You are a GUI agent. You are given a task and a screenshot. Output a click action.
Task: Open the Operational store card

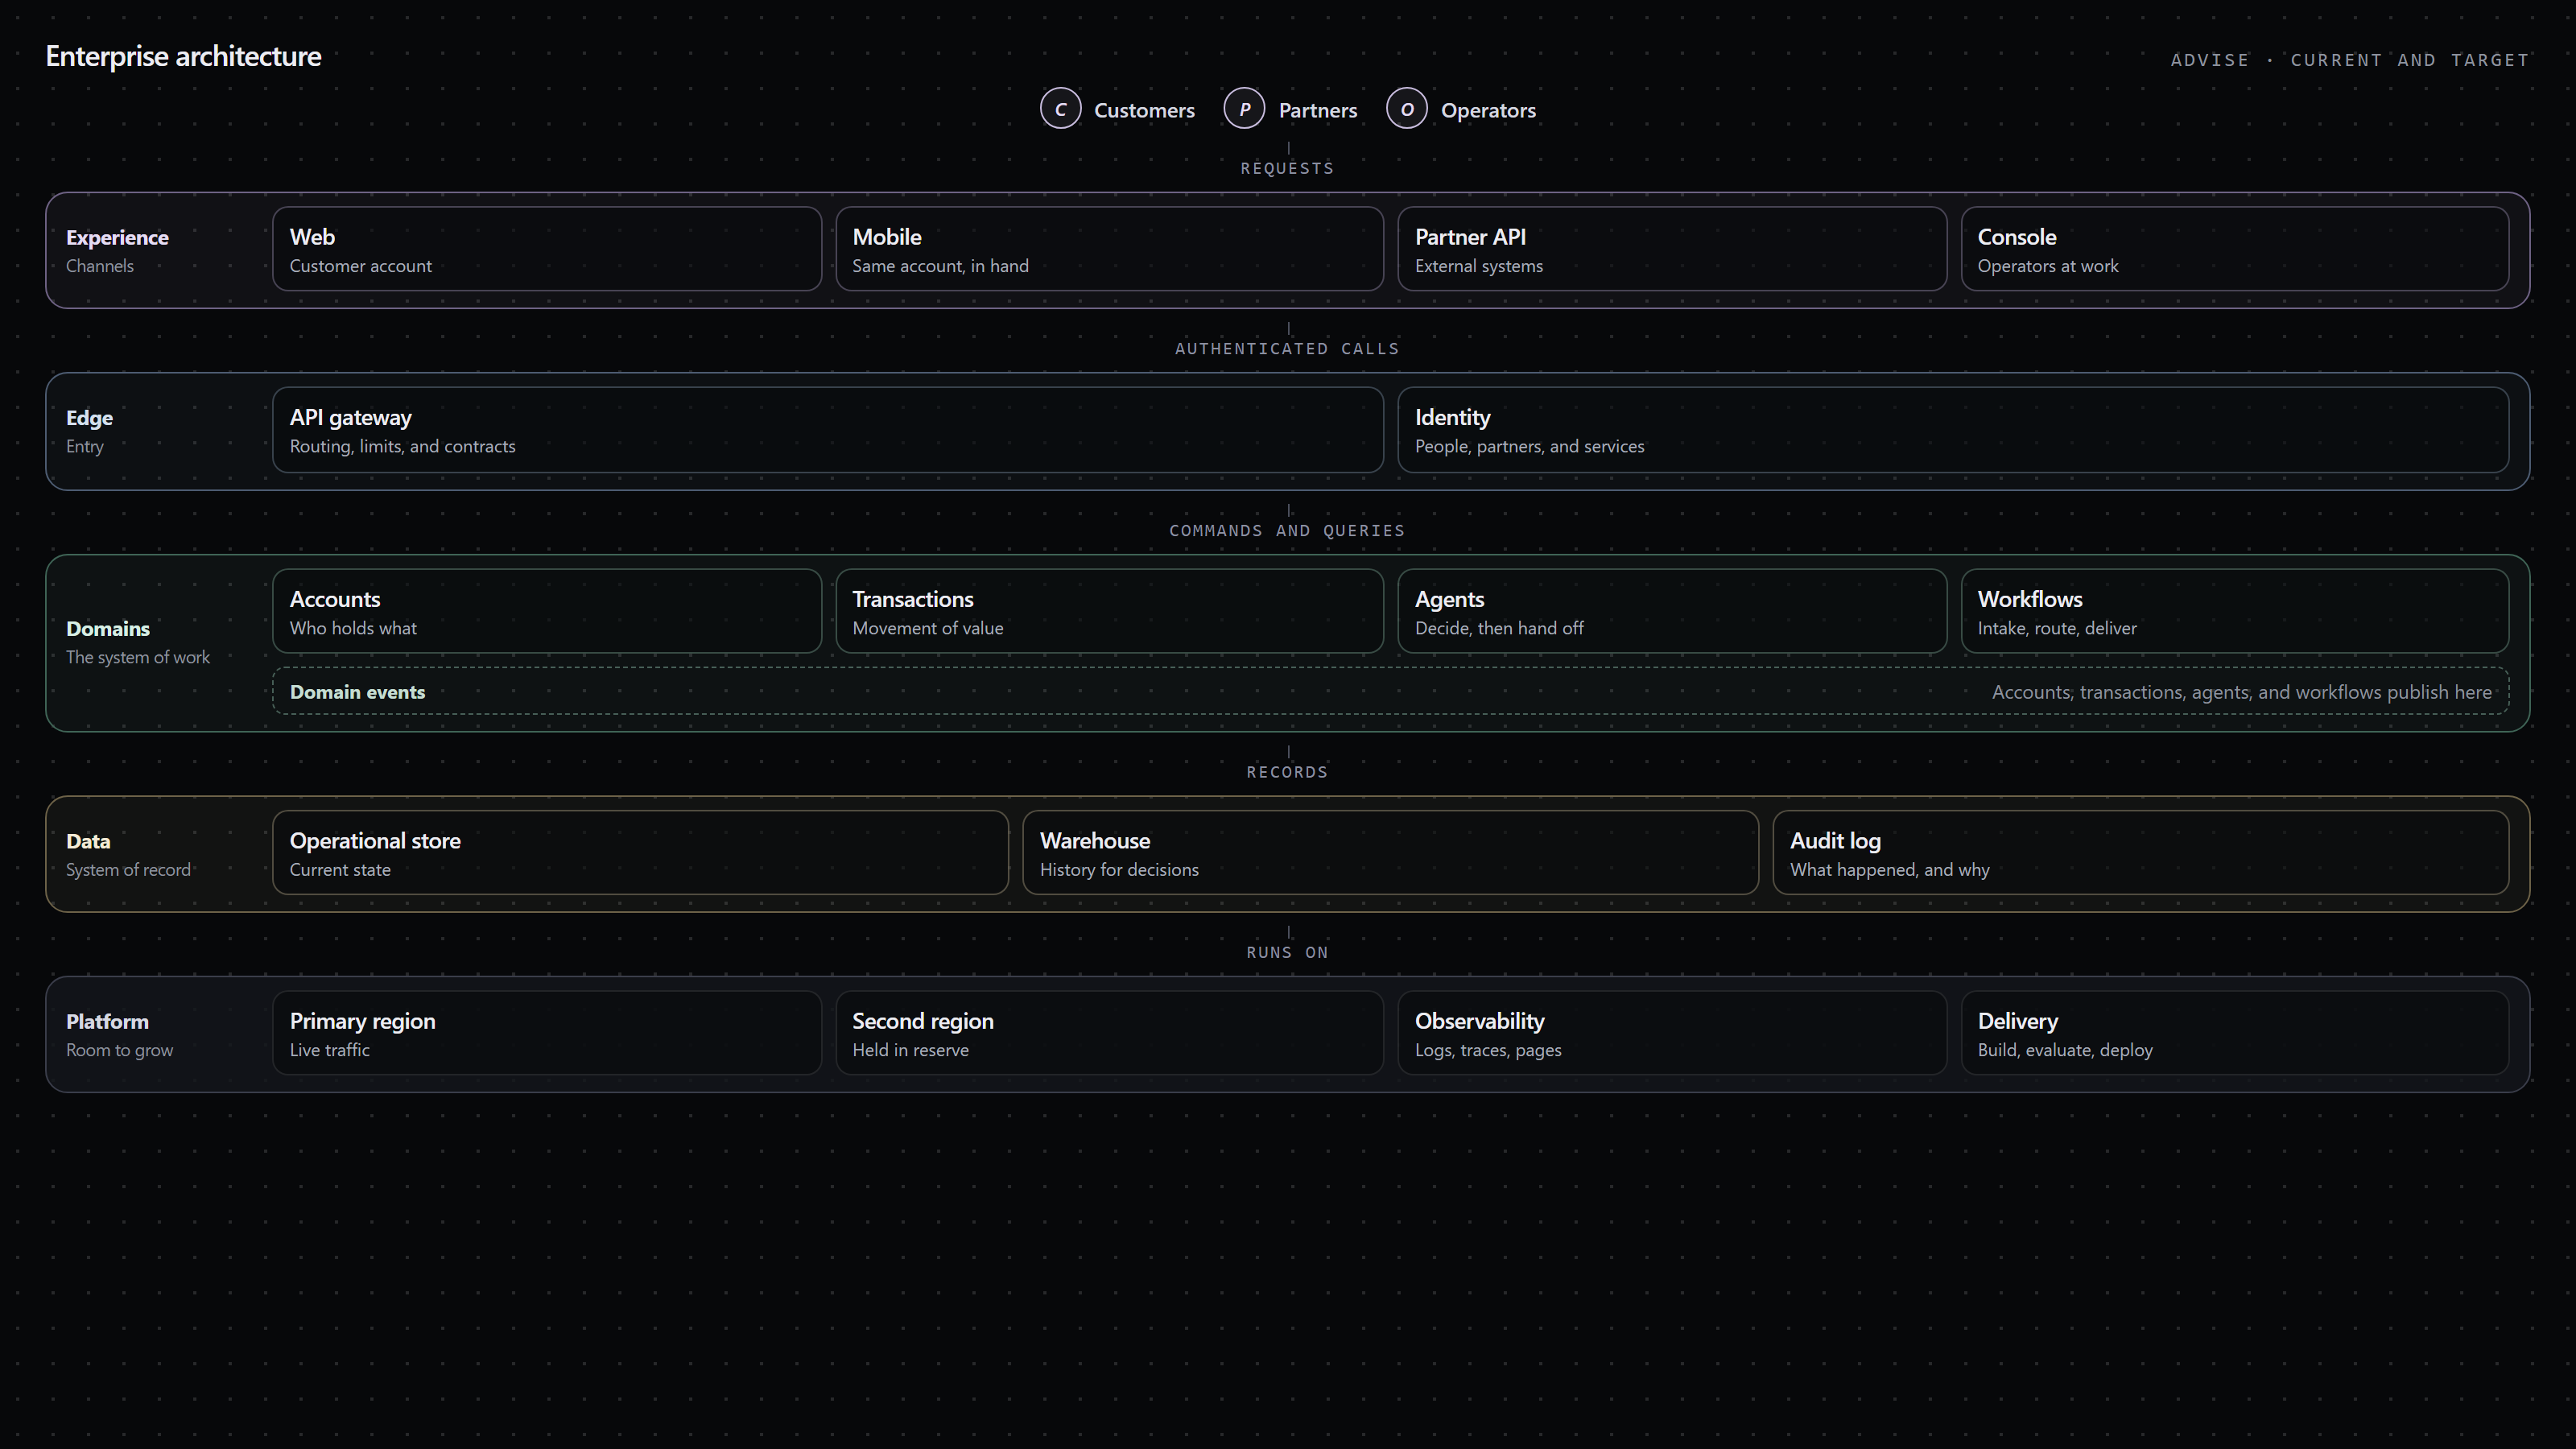point(640,853)
